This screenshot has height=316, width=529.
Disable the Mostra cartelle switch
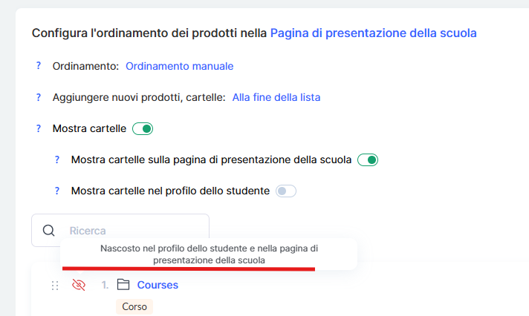143,129
